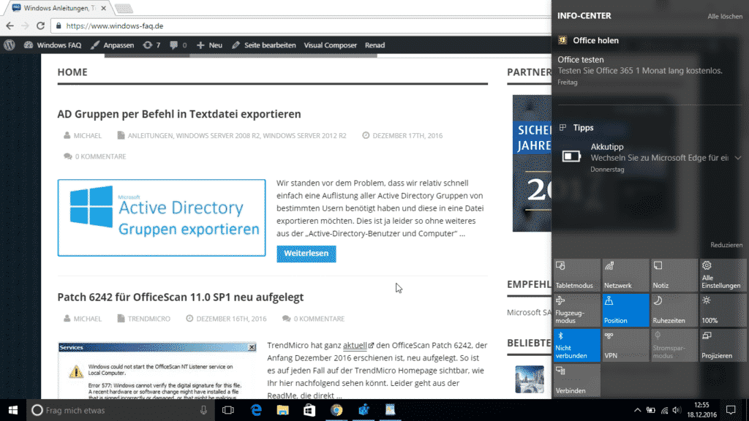Click the battery tray icon
This screenshot has width=749, height=421.
(650, 410)
